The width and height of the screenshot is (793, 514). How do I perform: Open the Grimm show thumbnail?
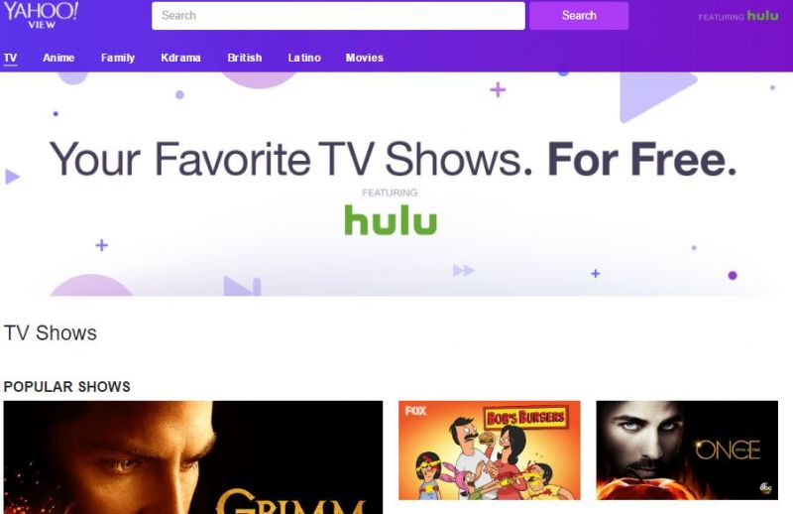[x=193, y=457]
